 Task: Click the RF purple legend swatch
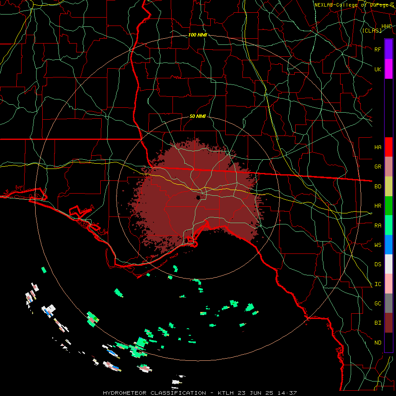click(x=389, y=49)
